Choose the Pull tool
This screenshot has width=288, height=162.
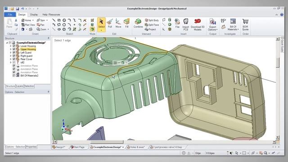pyautogui.click(x=110, y=23)
